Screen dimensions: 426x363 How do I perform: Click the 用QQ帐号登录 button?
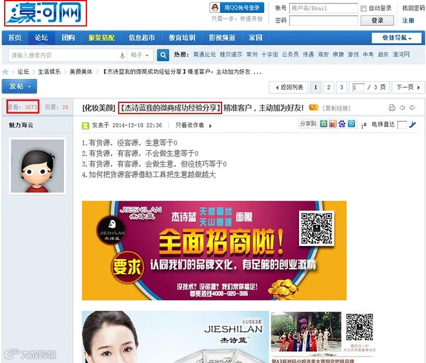[x=237, y=8]
